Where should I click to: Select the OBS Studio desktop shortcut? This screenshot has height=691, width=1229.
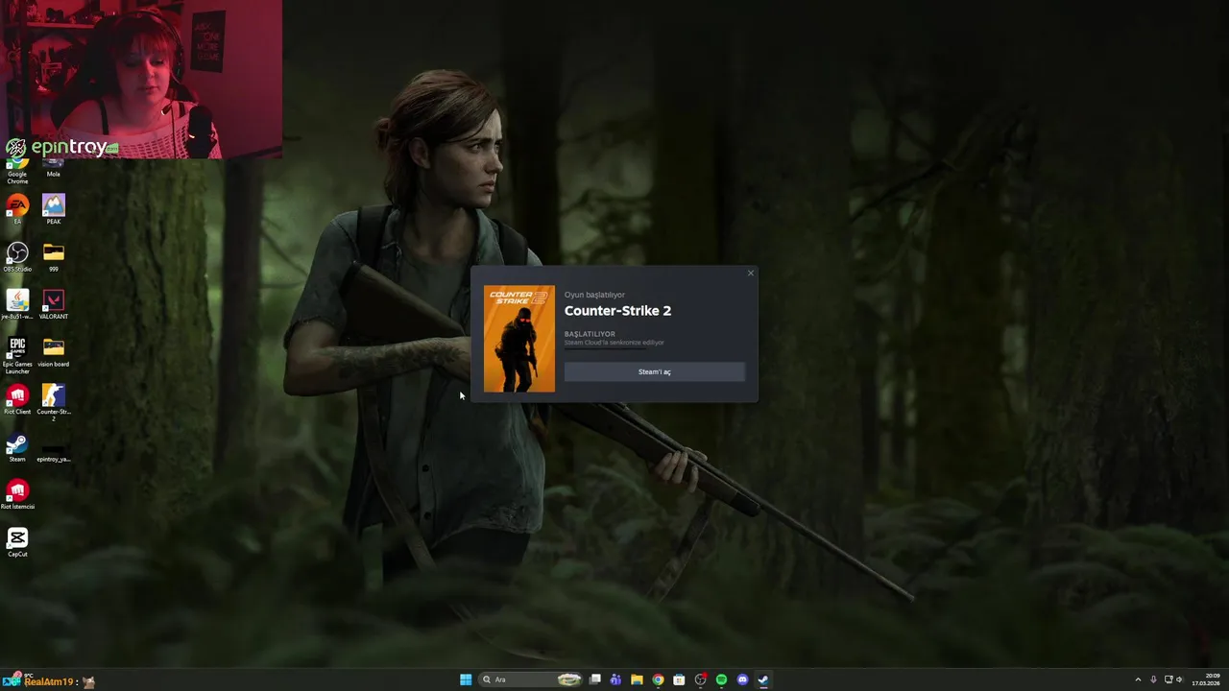[17, 256]
